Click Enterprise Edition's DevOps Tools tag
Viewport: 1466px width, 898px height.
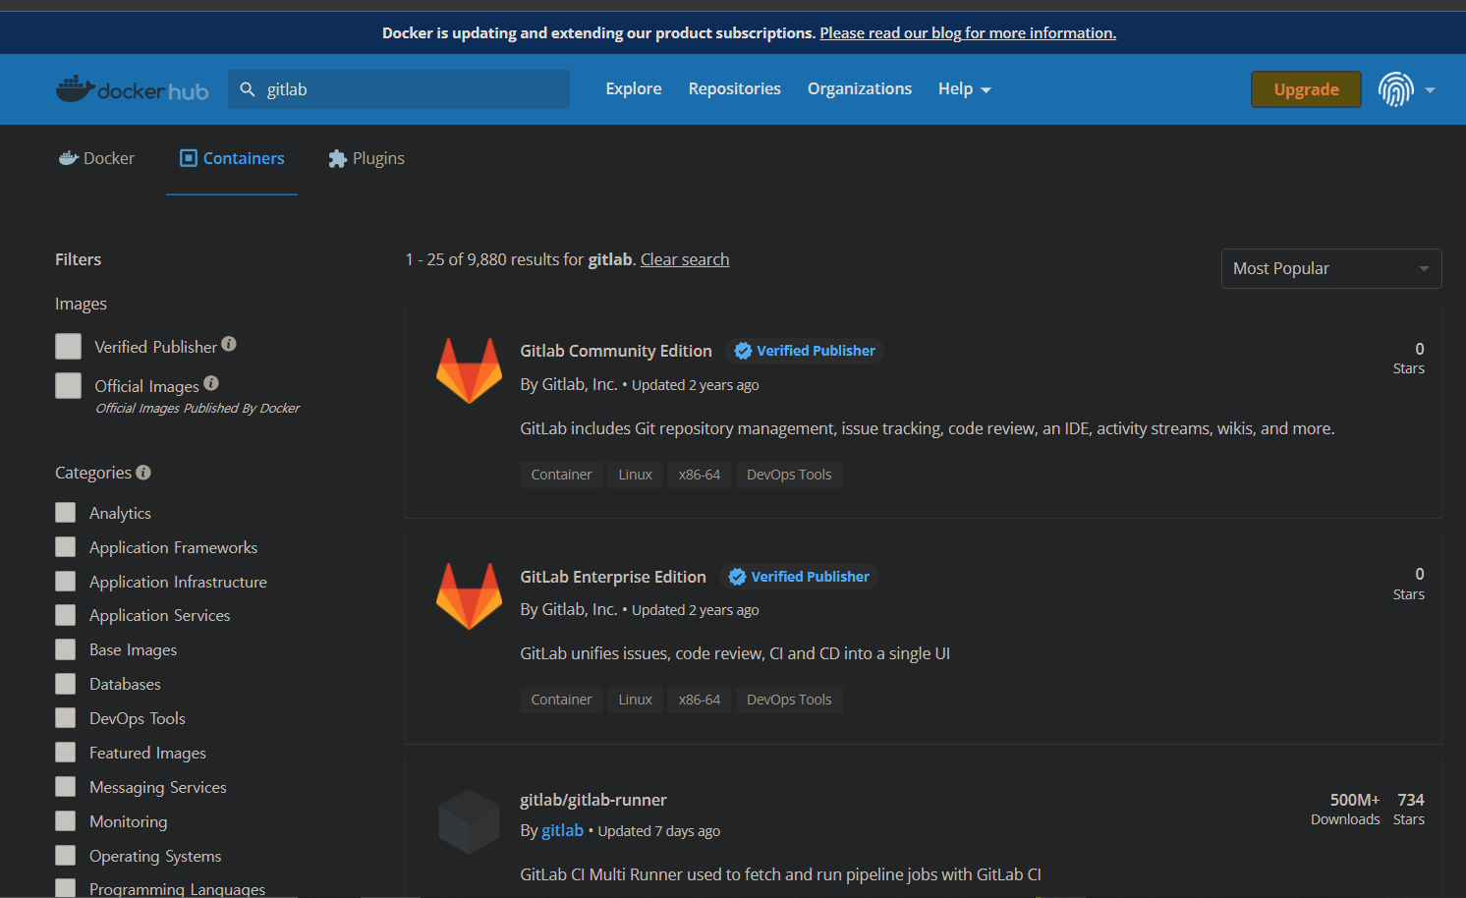789,700
